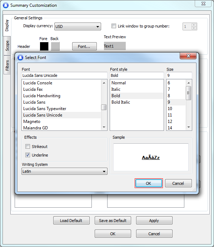
Task: Expand the Display currency USD dropdown
Action: click(x=78, y=26)
